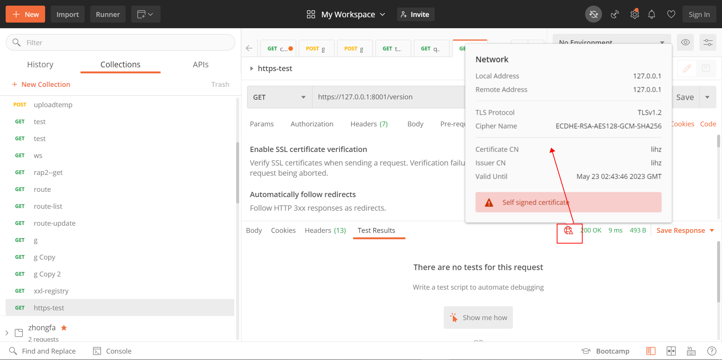This screenshot has height=360, width=722.
Task: Open the help question mark icon
Action: tap(711, 351)
